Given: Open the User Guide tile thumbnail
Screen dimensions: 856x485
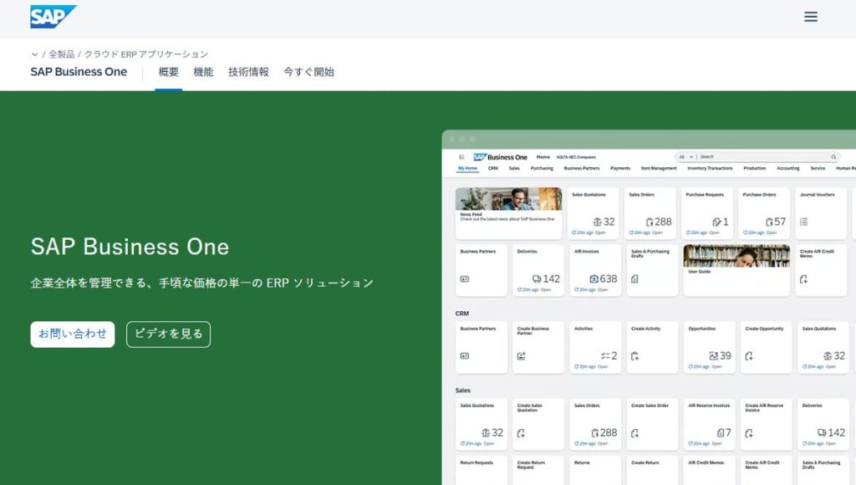Looking at the screenshot, I should pyautogui.click(x=736, y=256).
